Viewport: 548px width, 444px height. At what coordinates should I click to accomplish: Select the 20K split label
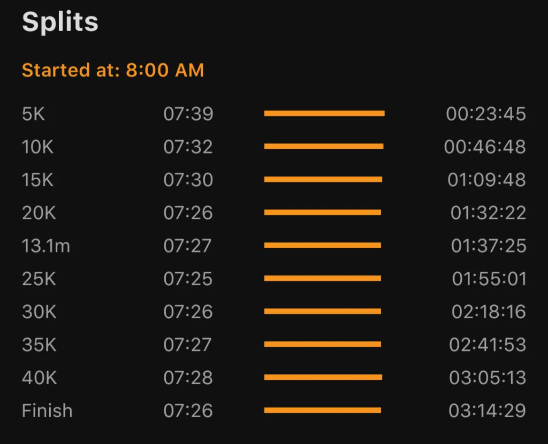pyautogui.click(x=39, y=213)
